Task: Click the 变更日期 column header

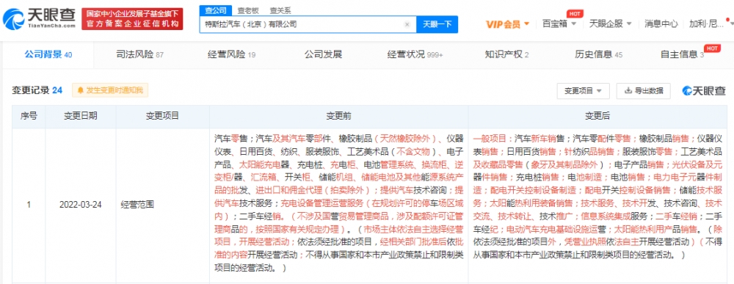Action: [x=81, y=116]
